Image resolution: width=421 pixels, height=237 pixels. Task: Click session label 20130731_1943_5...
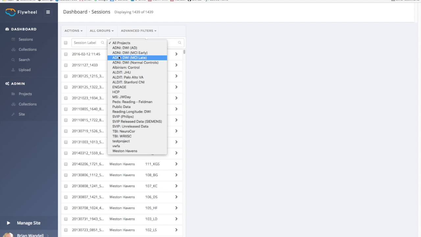88,219
